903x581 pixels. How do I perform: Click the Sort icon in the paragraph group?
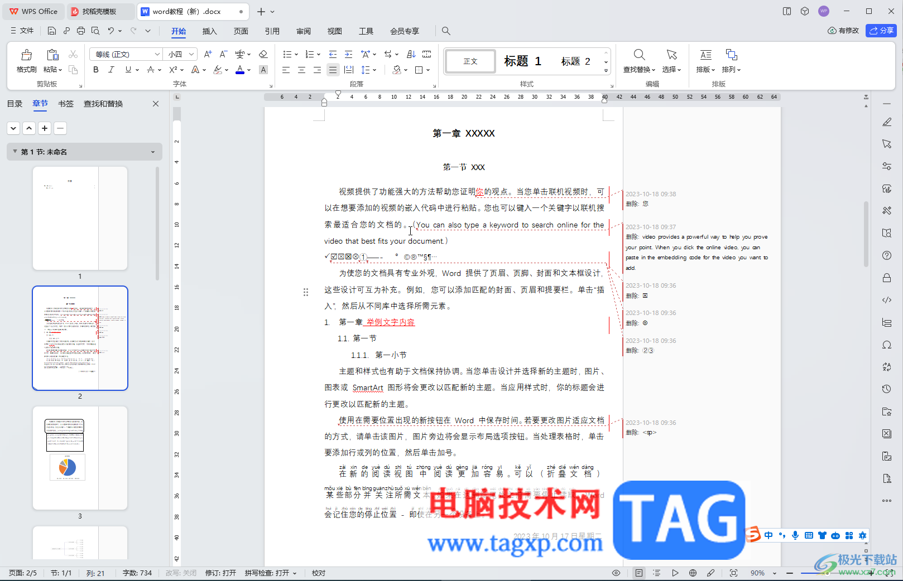411,54
